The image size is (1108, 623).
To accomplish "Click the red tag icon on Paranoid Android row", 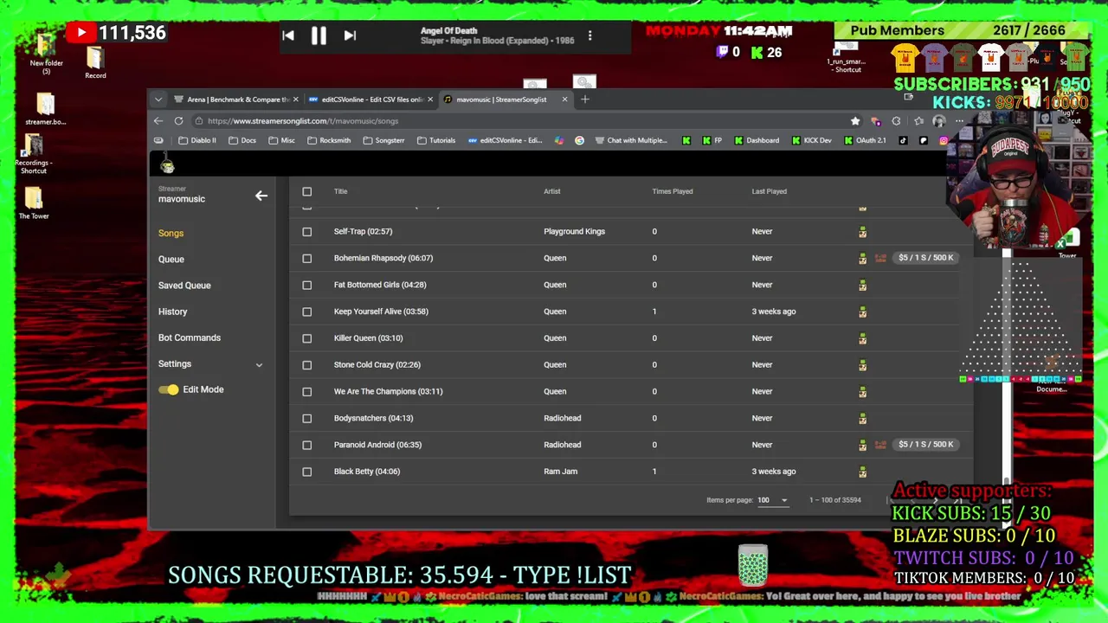I will (x=880, y=445).
